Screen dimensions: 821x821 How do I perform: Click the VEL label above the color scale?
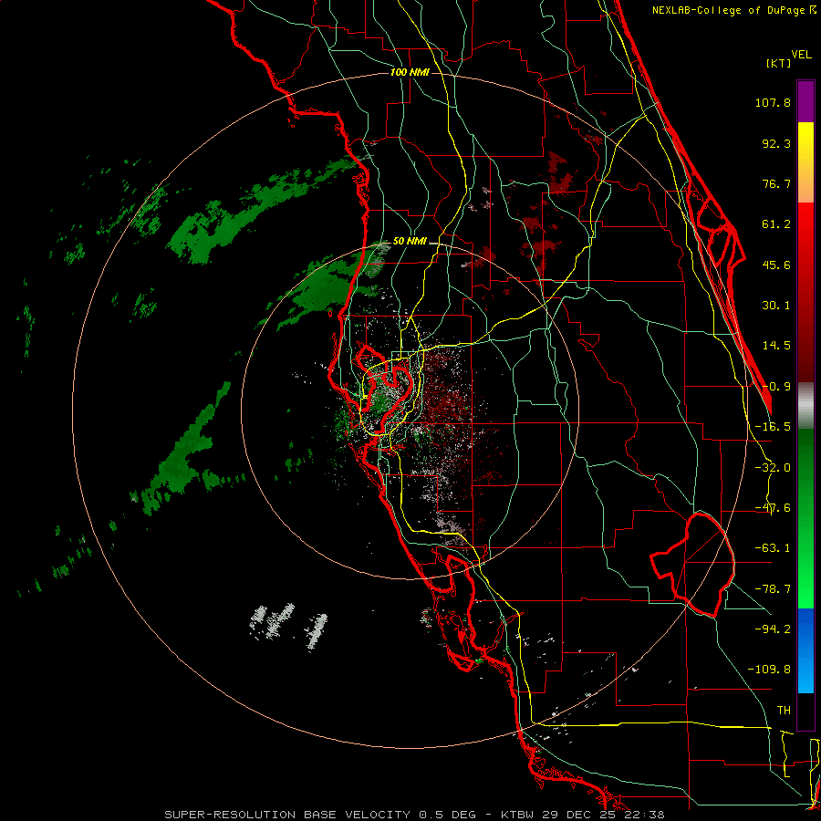[x=802, y=55]
